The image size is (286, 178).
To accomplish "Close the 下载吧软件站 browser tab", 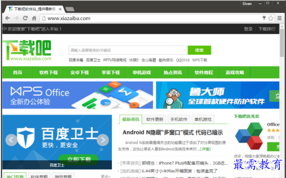I will [x=60, y=9].
